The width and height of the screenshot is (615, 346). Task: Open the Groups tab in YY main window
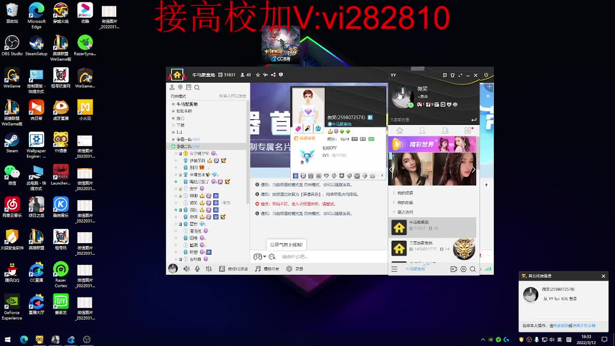point(445,131)
